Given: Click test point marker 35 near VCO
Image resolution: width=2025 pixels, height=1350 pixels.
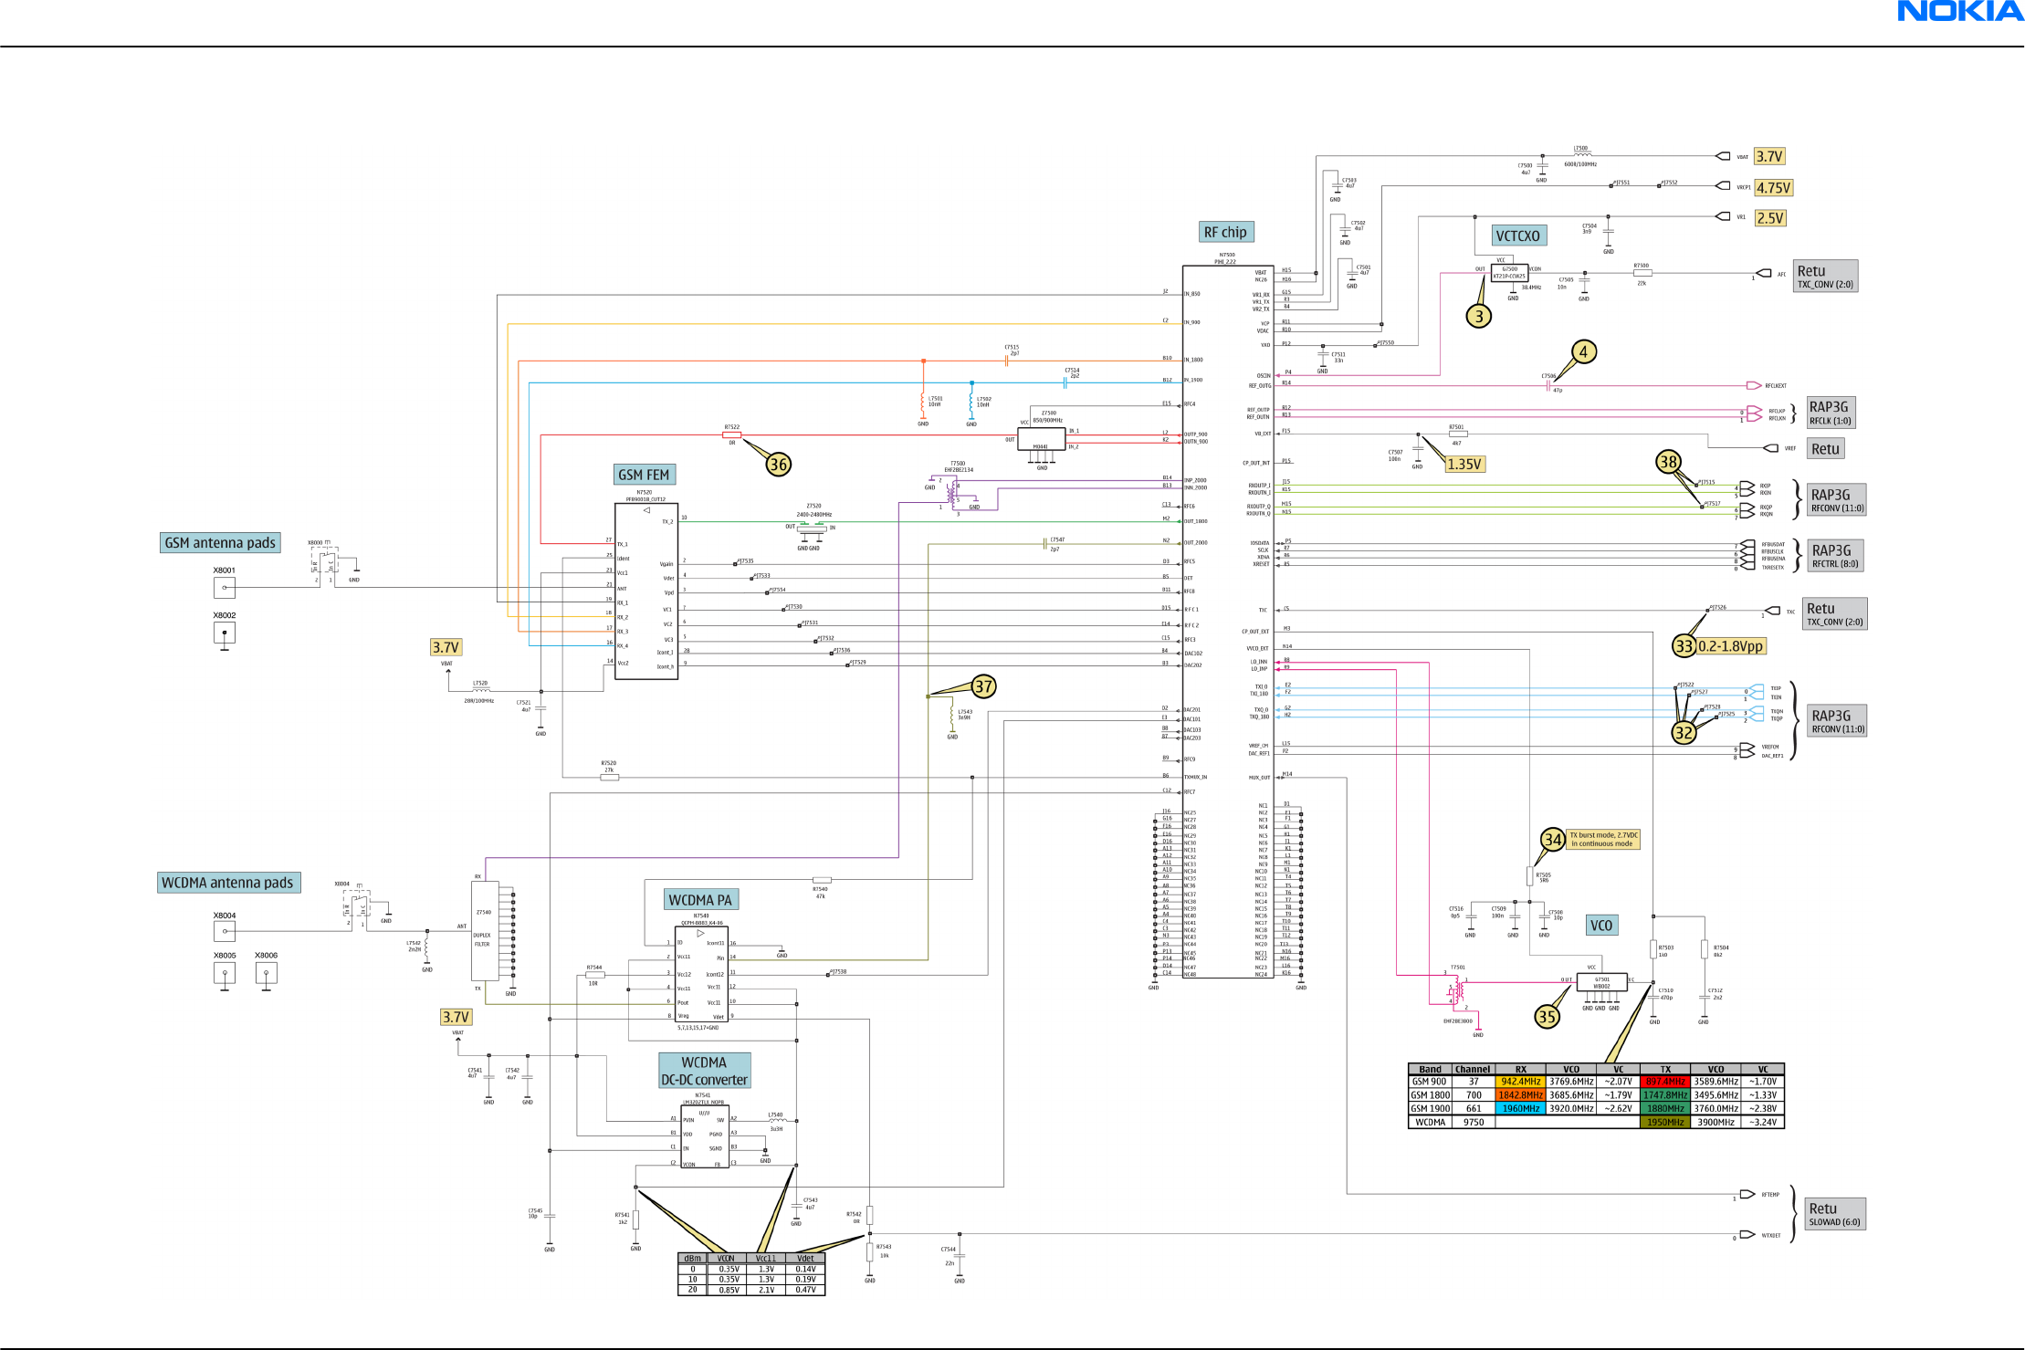Looking at the screenshot, I should click(x=1547, y=1017).
